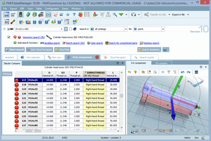Click the red circle marker in row 117
This screenshot has height=141, width=211.
(17, 80)
